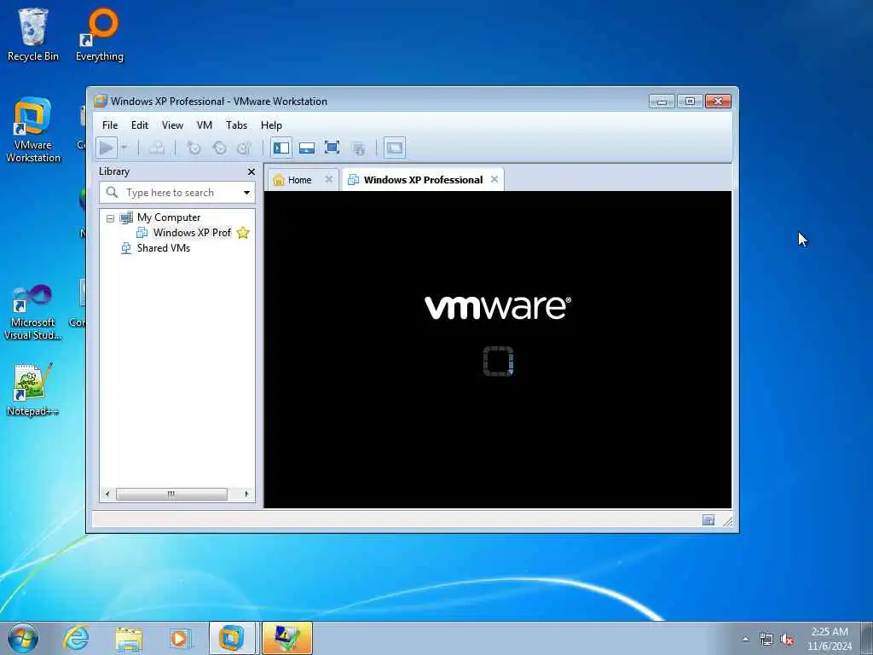The image size is (873, 655).
Task: Select Shared VMs in the Library
Action: 163,248
